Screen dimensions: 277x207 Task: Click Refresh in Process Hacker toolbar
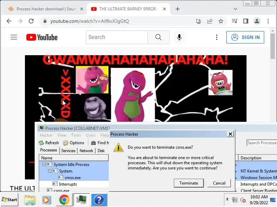[x=49, y=143]
